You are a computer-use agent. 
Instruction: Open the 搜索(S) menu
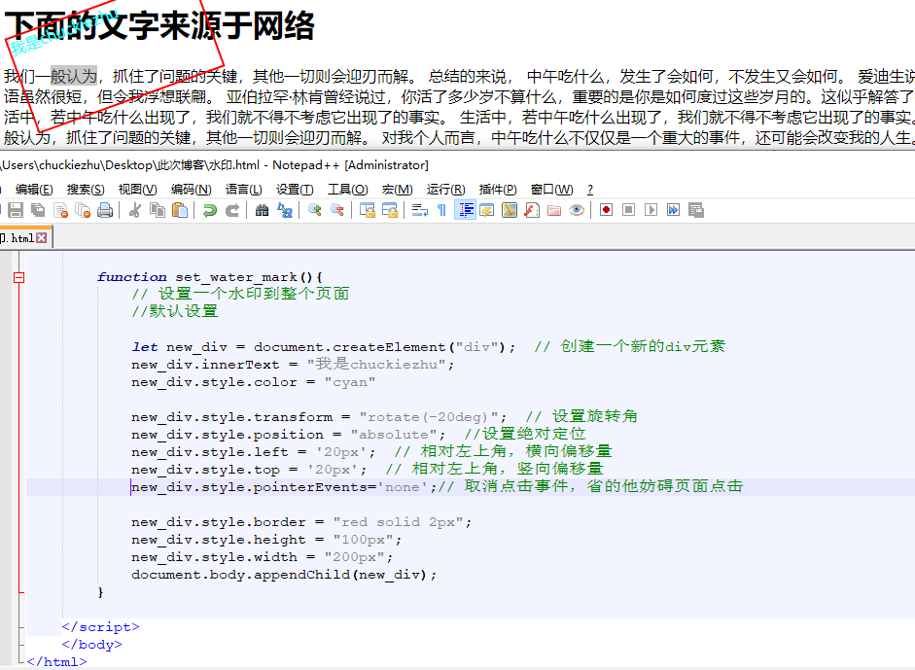pyautogui.click(x=86, y=190)
